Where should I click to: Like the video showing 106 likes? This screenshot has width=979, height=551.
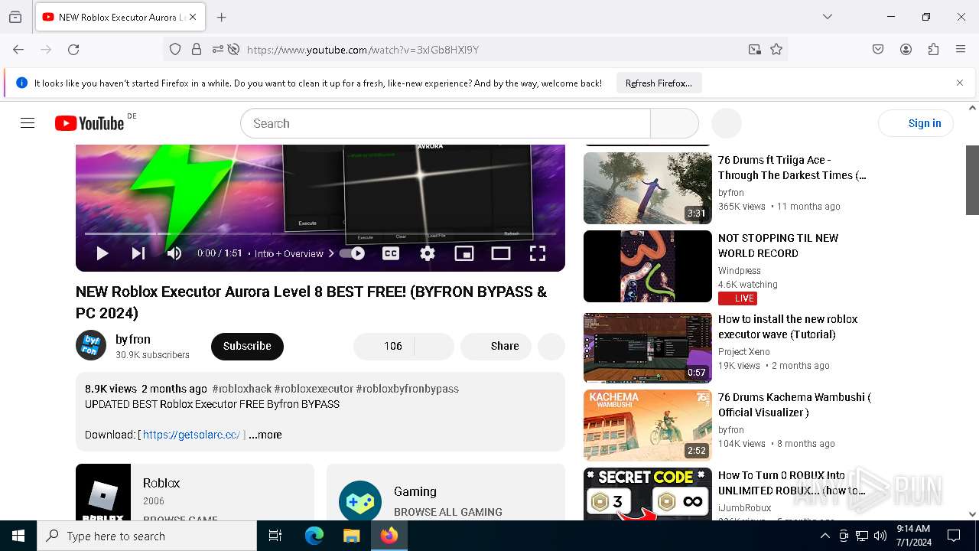384,346
